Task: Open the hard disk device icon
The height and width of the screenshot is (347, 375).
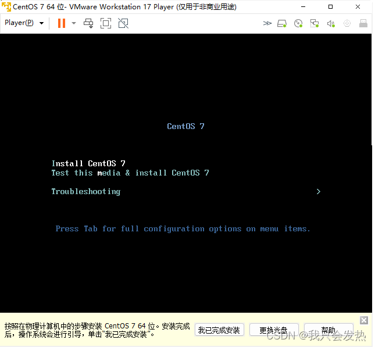Action: coord(282,23)
